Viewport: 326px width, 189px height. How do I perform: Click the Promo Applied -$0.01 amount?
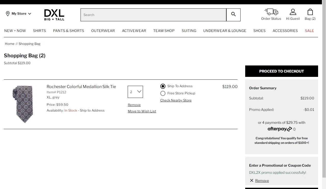click(x=309, y=110)
